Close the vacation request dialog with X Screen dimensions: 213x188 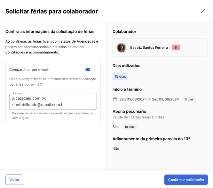(202, 11)
